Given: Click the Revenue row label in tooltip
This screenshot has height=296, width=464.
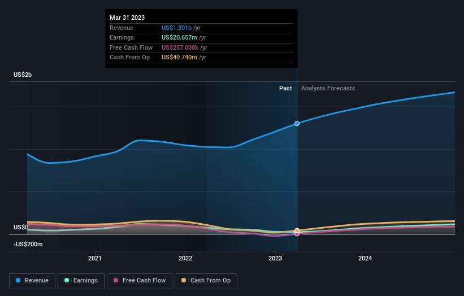Looking at the screenshot, I should pyautogui.click(x=122, y=28).
